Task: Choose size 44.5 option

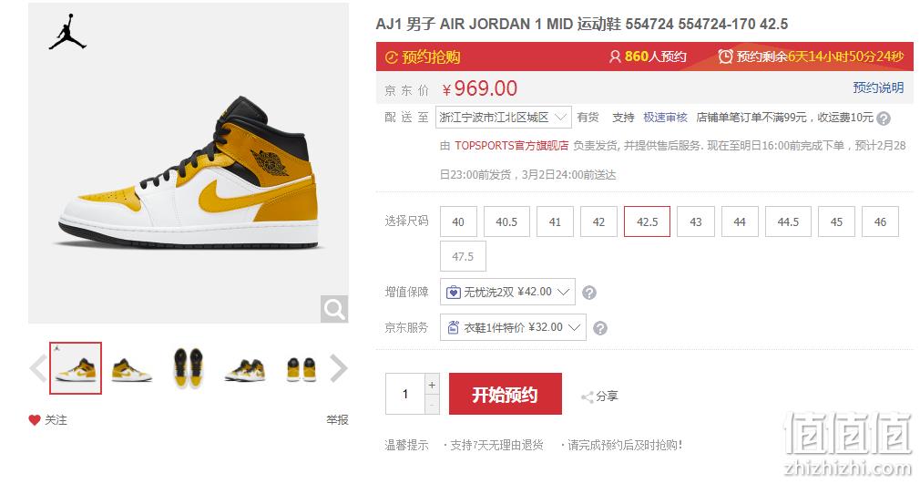Action: point(788,222)
